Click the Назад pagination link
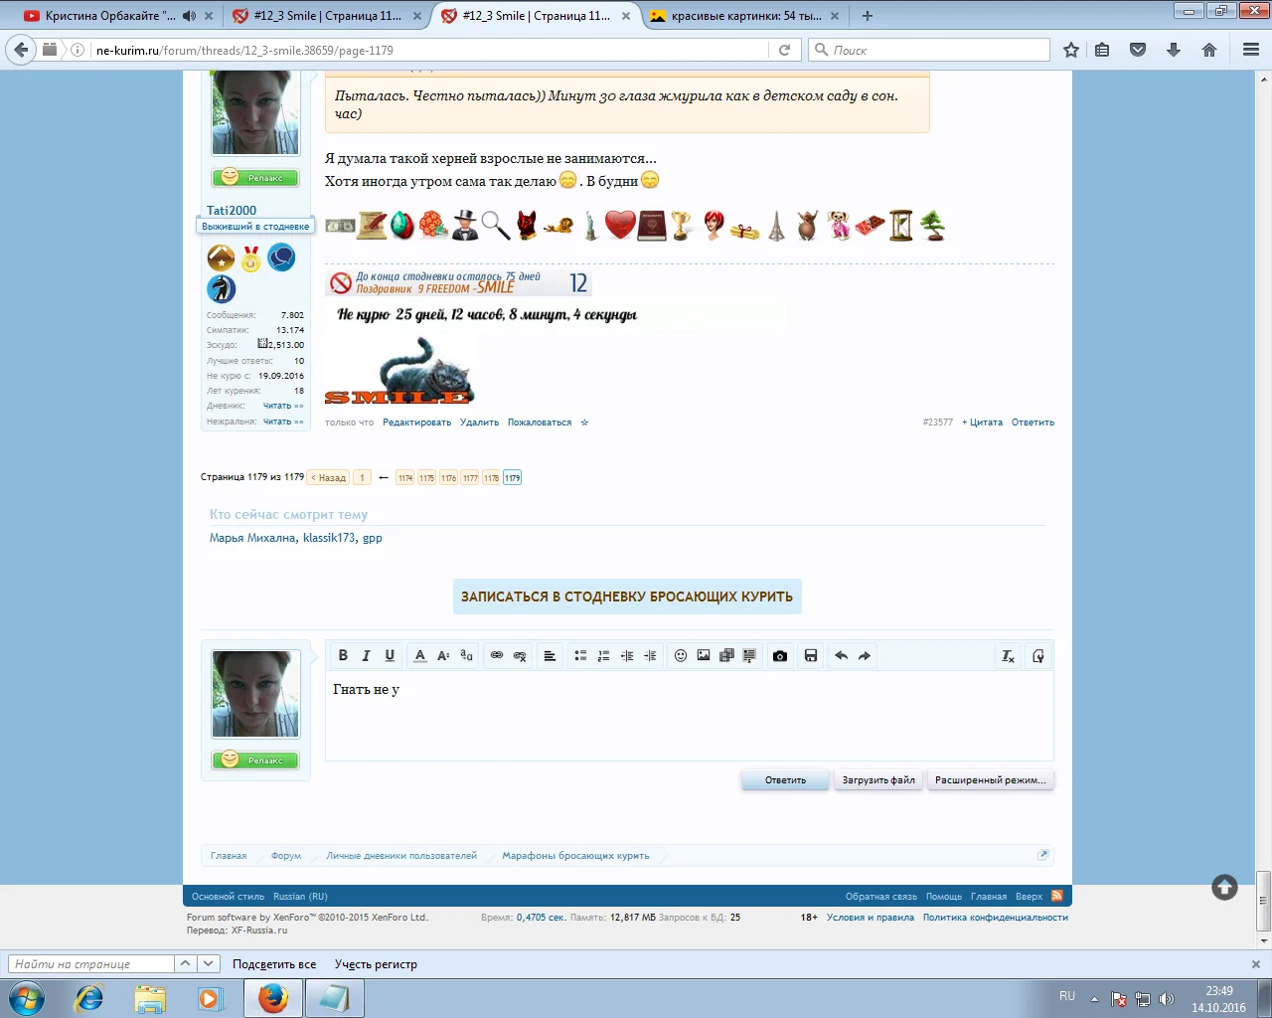The height and width of the screenshot is (1018, 1272). pos(328,478)
